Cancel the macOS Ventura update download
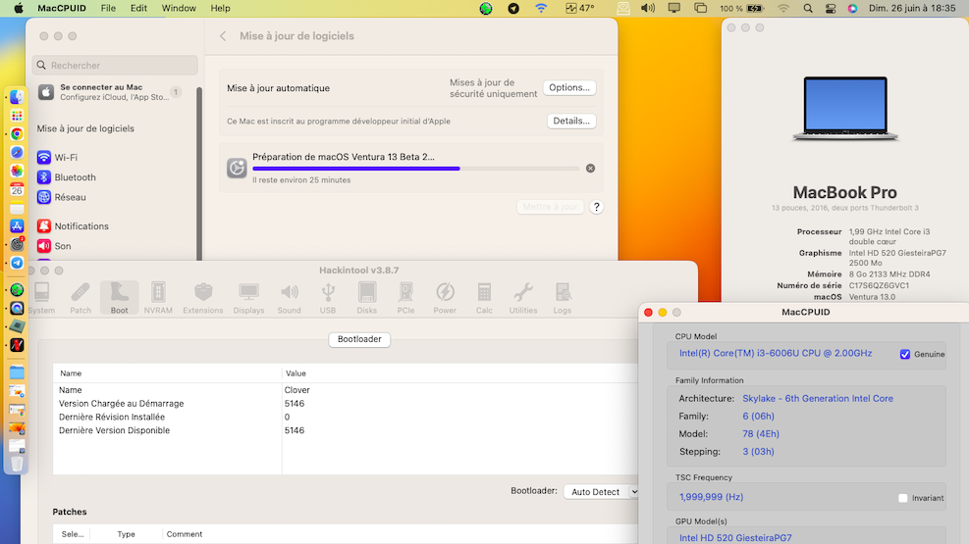Viewport: 969px width, 544px height. pyautogui.click(x=590, y=168)
